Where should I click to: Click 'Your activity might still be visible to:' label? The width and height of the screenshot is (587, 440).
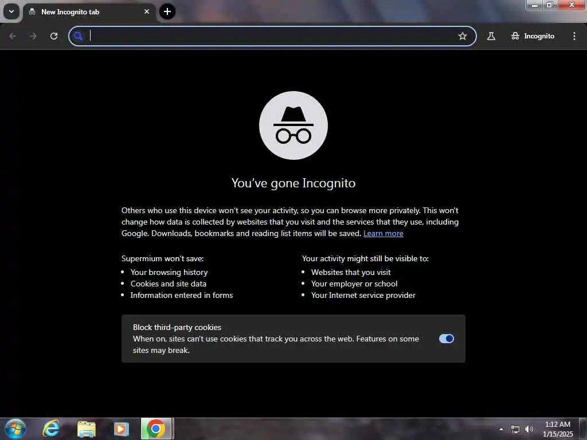point(365,258)
